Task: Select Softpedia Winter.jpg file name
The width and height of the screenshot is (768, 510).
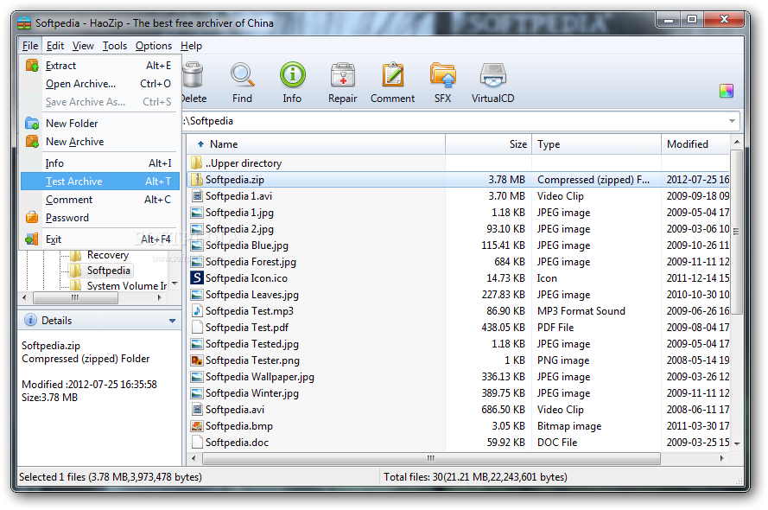Action: [x=251, y=393]
